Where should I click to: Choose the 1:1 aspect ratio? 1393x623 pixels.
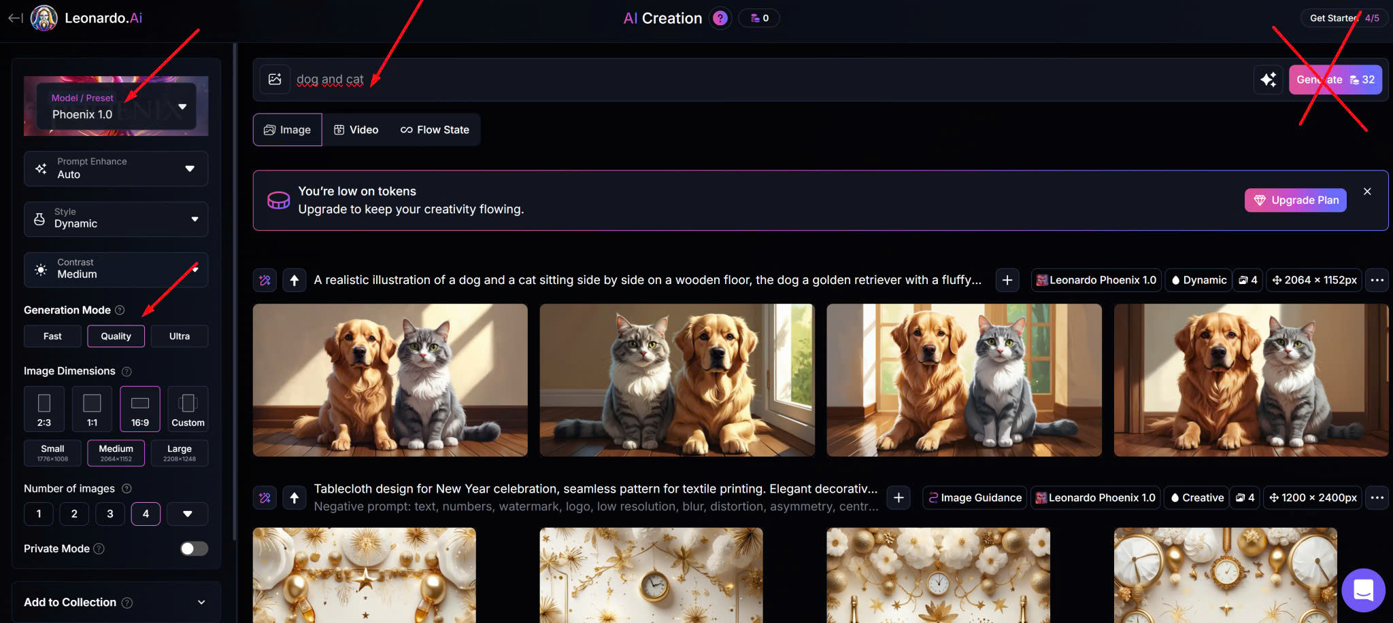click(x=92, y=409)
